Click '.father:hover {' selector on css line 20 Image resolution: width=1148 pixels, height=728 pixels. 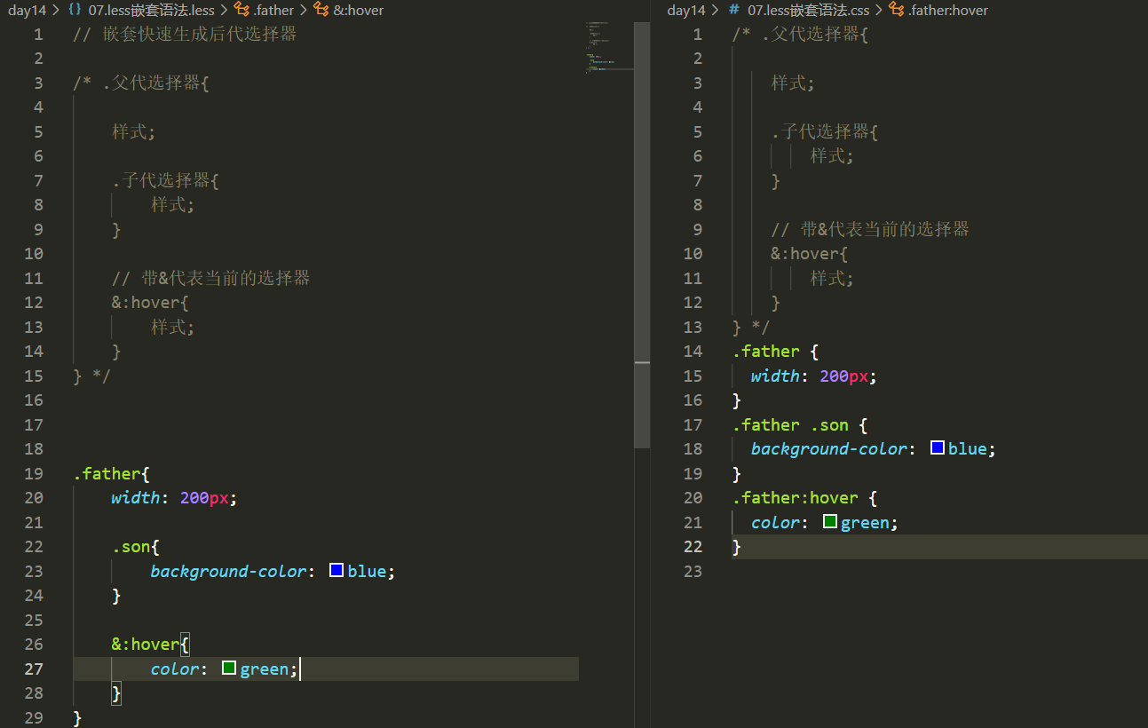tap(805, 497)
